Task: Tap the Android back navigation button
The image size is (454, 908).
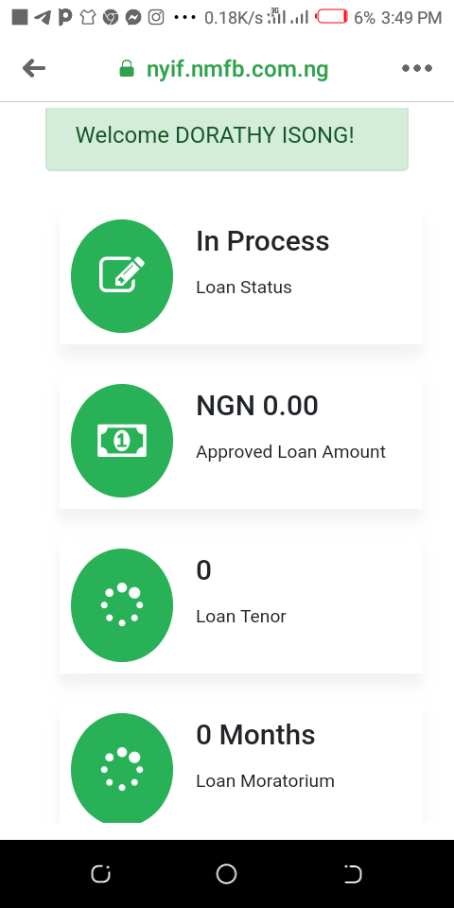Action: click(x=353, y=874)
